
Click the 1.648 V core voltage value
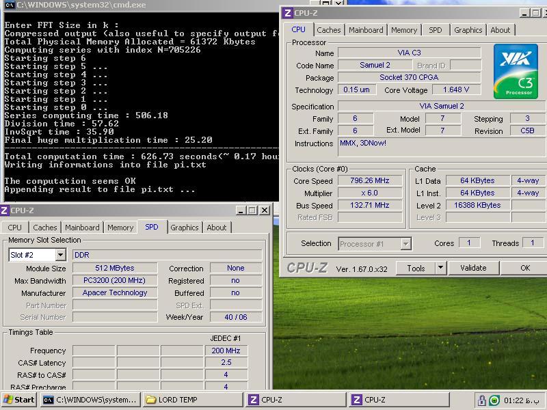tap(456, 90)
